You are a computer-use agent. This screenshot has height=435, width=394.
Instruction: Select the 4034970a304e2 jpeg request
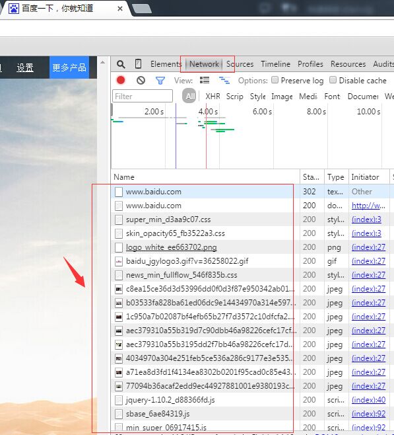(x=252, y=358)
